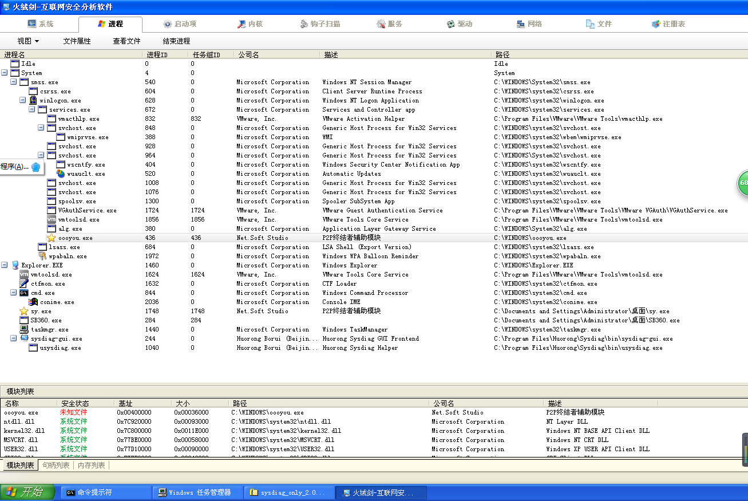Click the Explorer.EXE process icon
The height and width of the screenshot is (501, 748).
coord(15,265)
